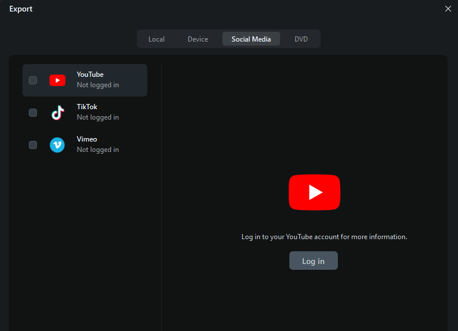
Task: Click 'Not logged in' under TikTok
Action: coord(98,117)
